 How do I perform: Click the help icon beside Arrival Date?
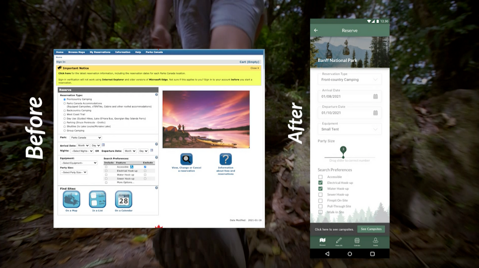(156, 144)
